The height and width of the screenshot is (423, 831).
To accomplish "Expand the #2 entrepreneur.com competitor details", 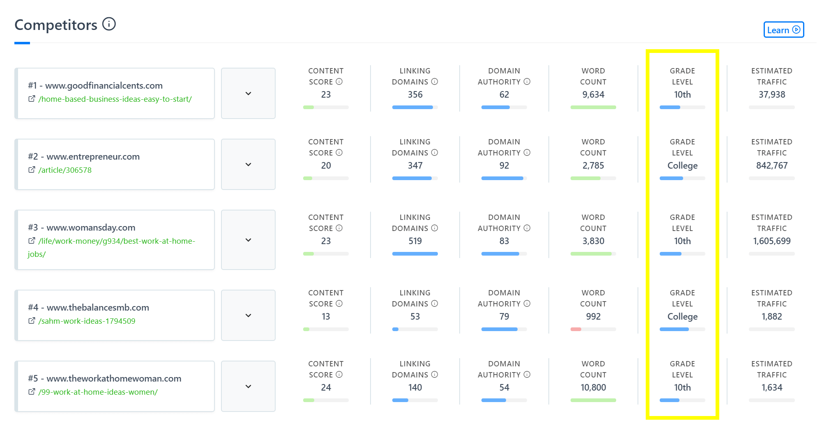I will click(248, 165).
